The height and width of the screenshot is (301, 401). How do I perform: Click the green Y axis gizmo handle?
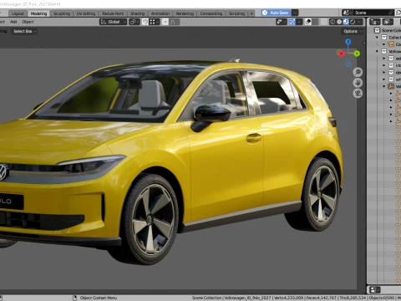pos(357,54)
